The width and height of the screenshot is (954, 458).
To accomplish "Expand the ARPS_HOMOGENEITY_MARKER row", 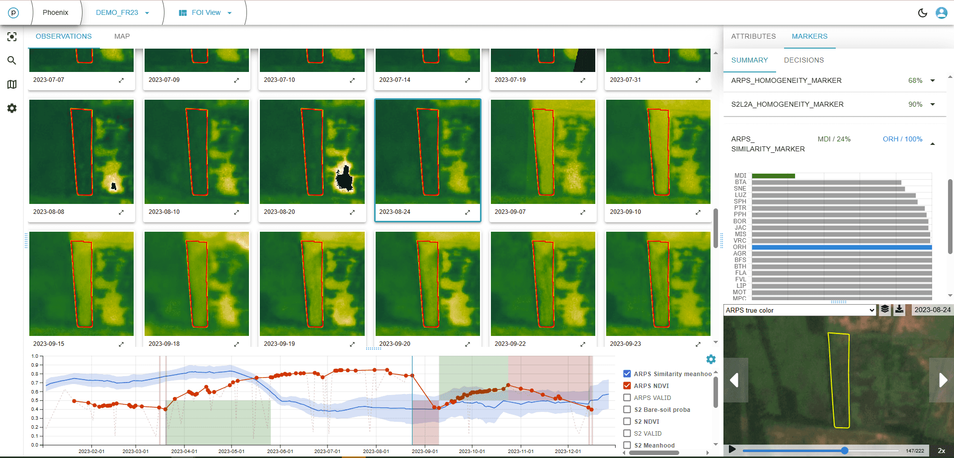I will coord(933,80).
